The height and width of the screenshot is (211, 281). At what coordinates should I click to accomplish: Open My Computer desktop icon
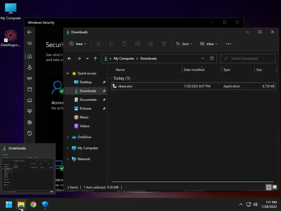(x=11, y=11)
